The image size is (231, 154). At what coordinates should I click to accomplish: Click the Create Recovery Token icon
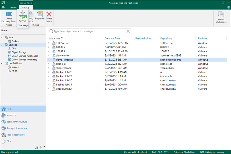[x=9, y=14]
